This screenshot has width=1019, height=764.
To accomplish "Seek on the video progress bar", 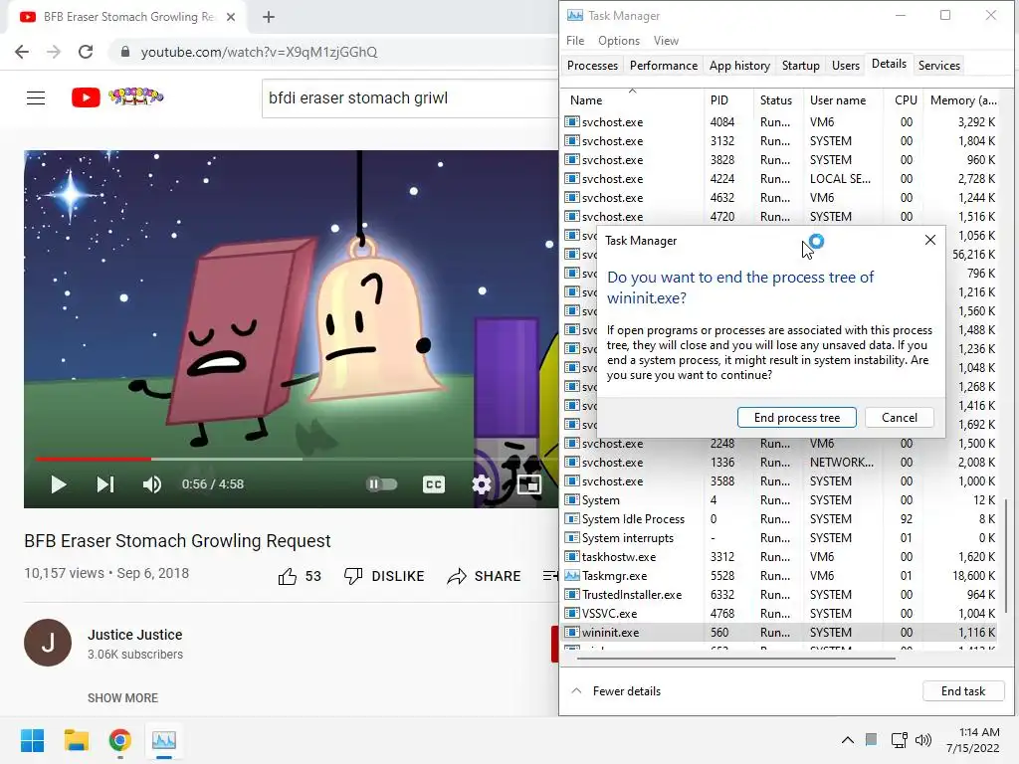I will click(x=291, y=459).
